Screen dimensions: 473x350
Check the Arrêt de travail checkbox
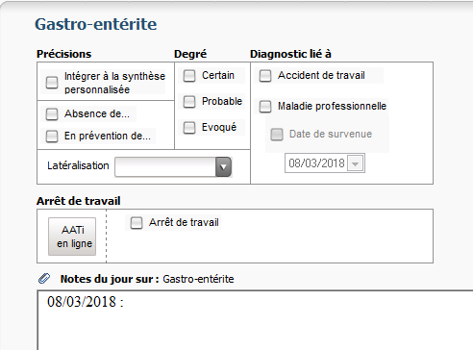137,223
